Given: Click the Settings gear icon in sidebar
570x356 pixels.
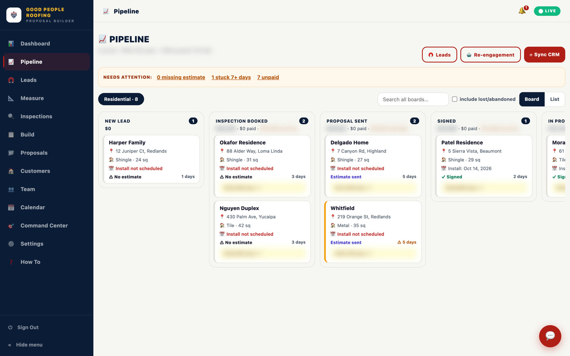Looking at the screenshot, I should pyautogui.click(x=11, y=244).
